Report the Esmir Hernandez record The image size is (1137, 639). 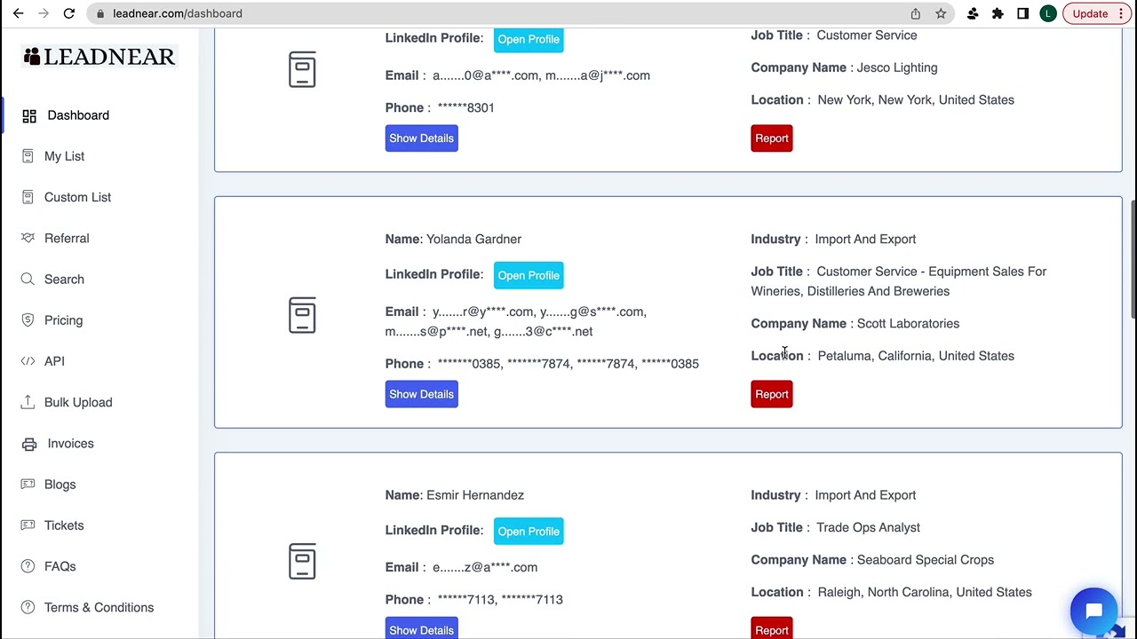[x=771, y=628]
